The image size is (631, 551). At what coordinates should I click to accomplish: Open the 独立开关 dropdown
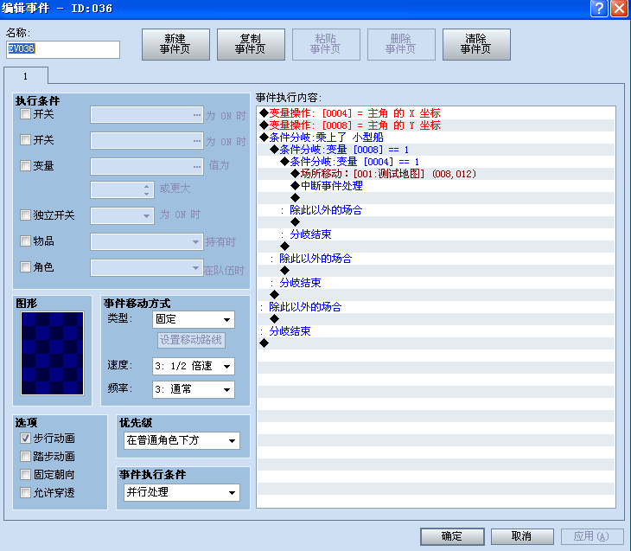(x=123, y=215)
